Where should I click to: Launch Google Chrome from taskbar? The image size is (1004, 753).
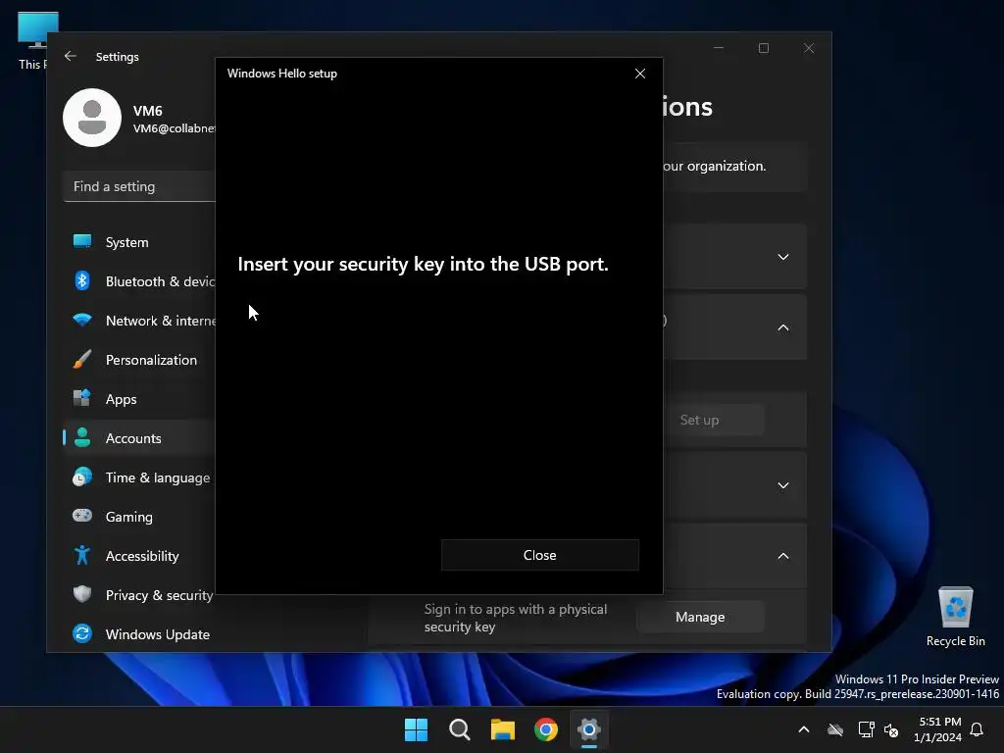point(545,729)
